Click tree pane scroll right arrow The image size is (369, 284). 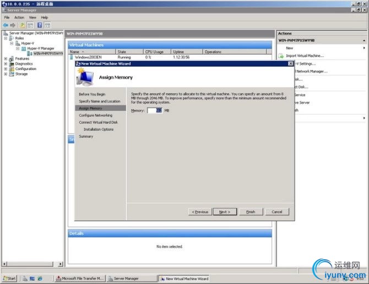61,264
